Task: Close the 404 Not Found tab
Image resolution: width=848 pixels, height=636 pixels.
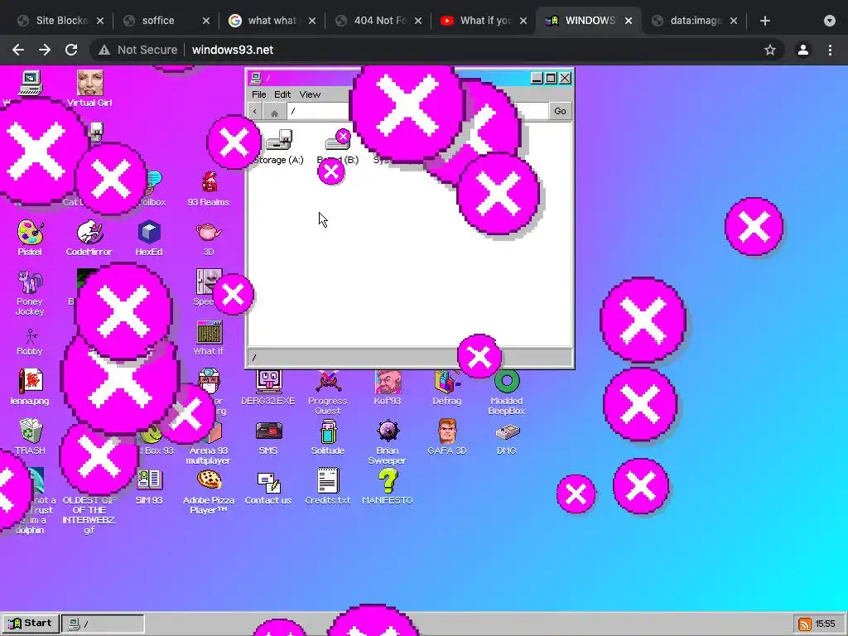Action: coord(418,21)
